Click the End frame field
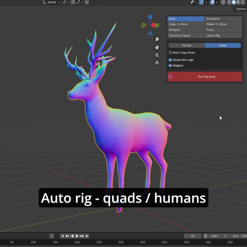The height and width of the screenshot is (247, 247). coord(239,236)
